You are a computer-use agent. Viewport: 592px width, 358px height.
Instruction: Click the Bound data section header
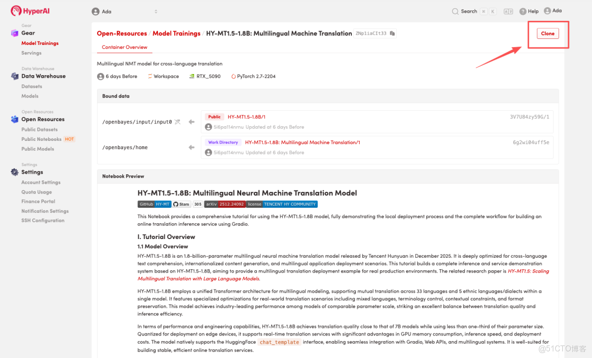[x=328, y=96]
